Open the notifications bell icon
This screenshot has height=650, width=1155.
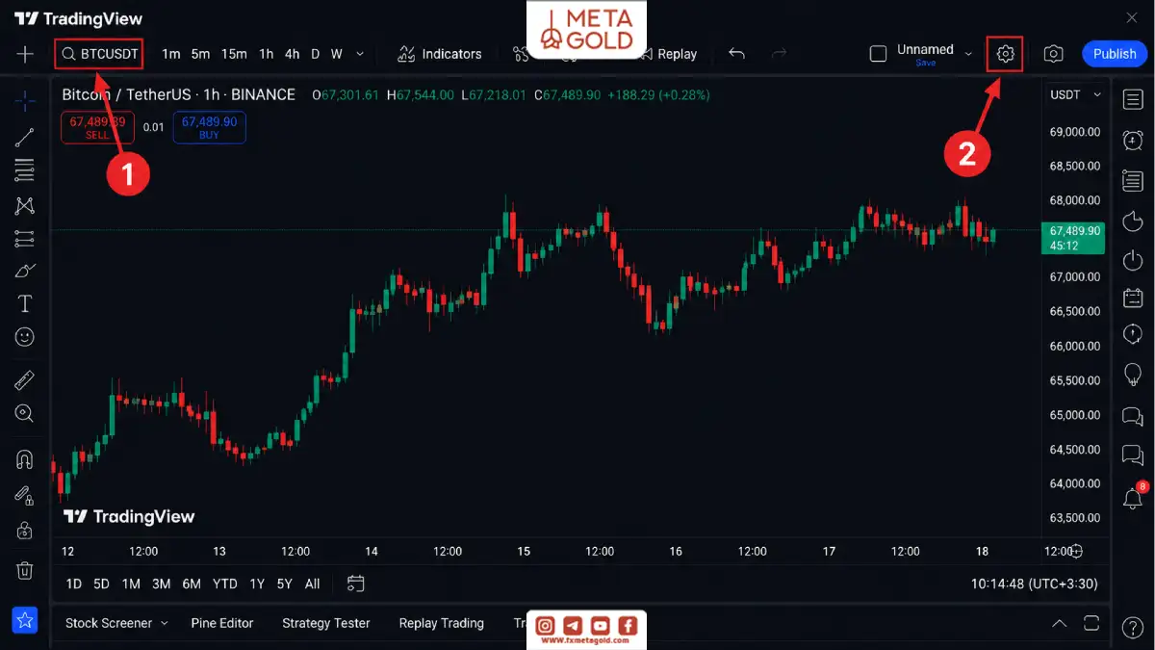click(x=1133, y=498)
